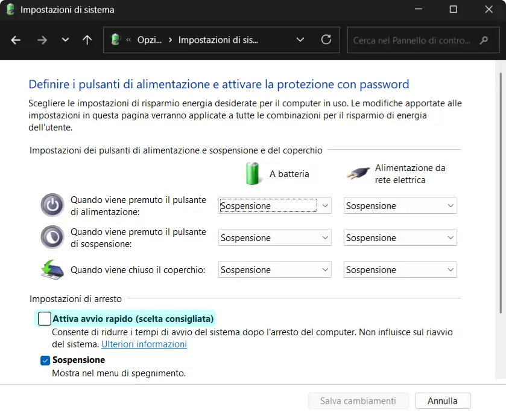Enable 'Attiva avvio rapido' checkbox

pyautogui.click(x=45, y=318)
